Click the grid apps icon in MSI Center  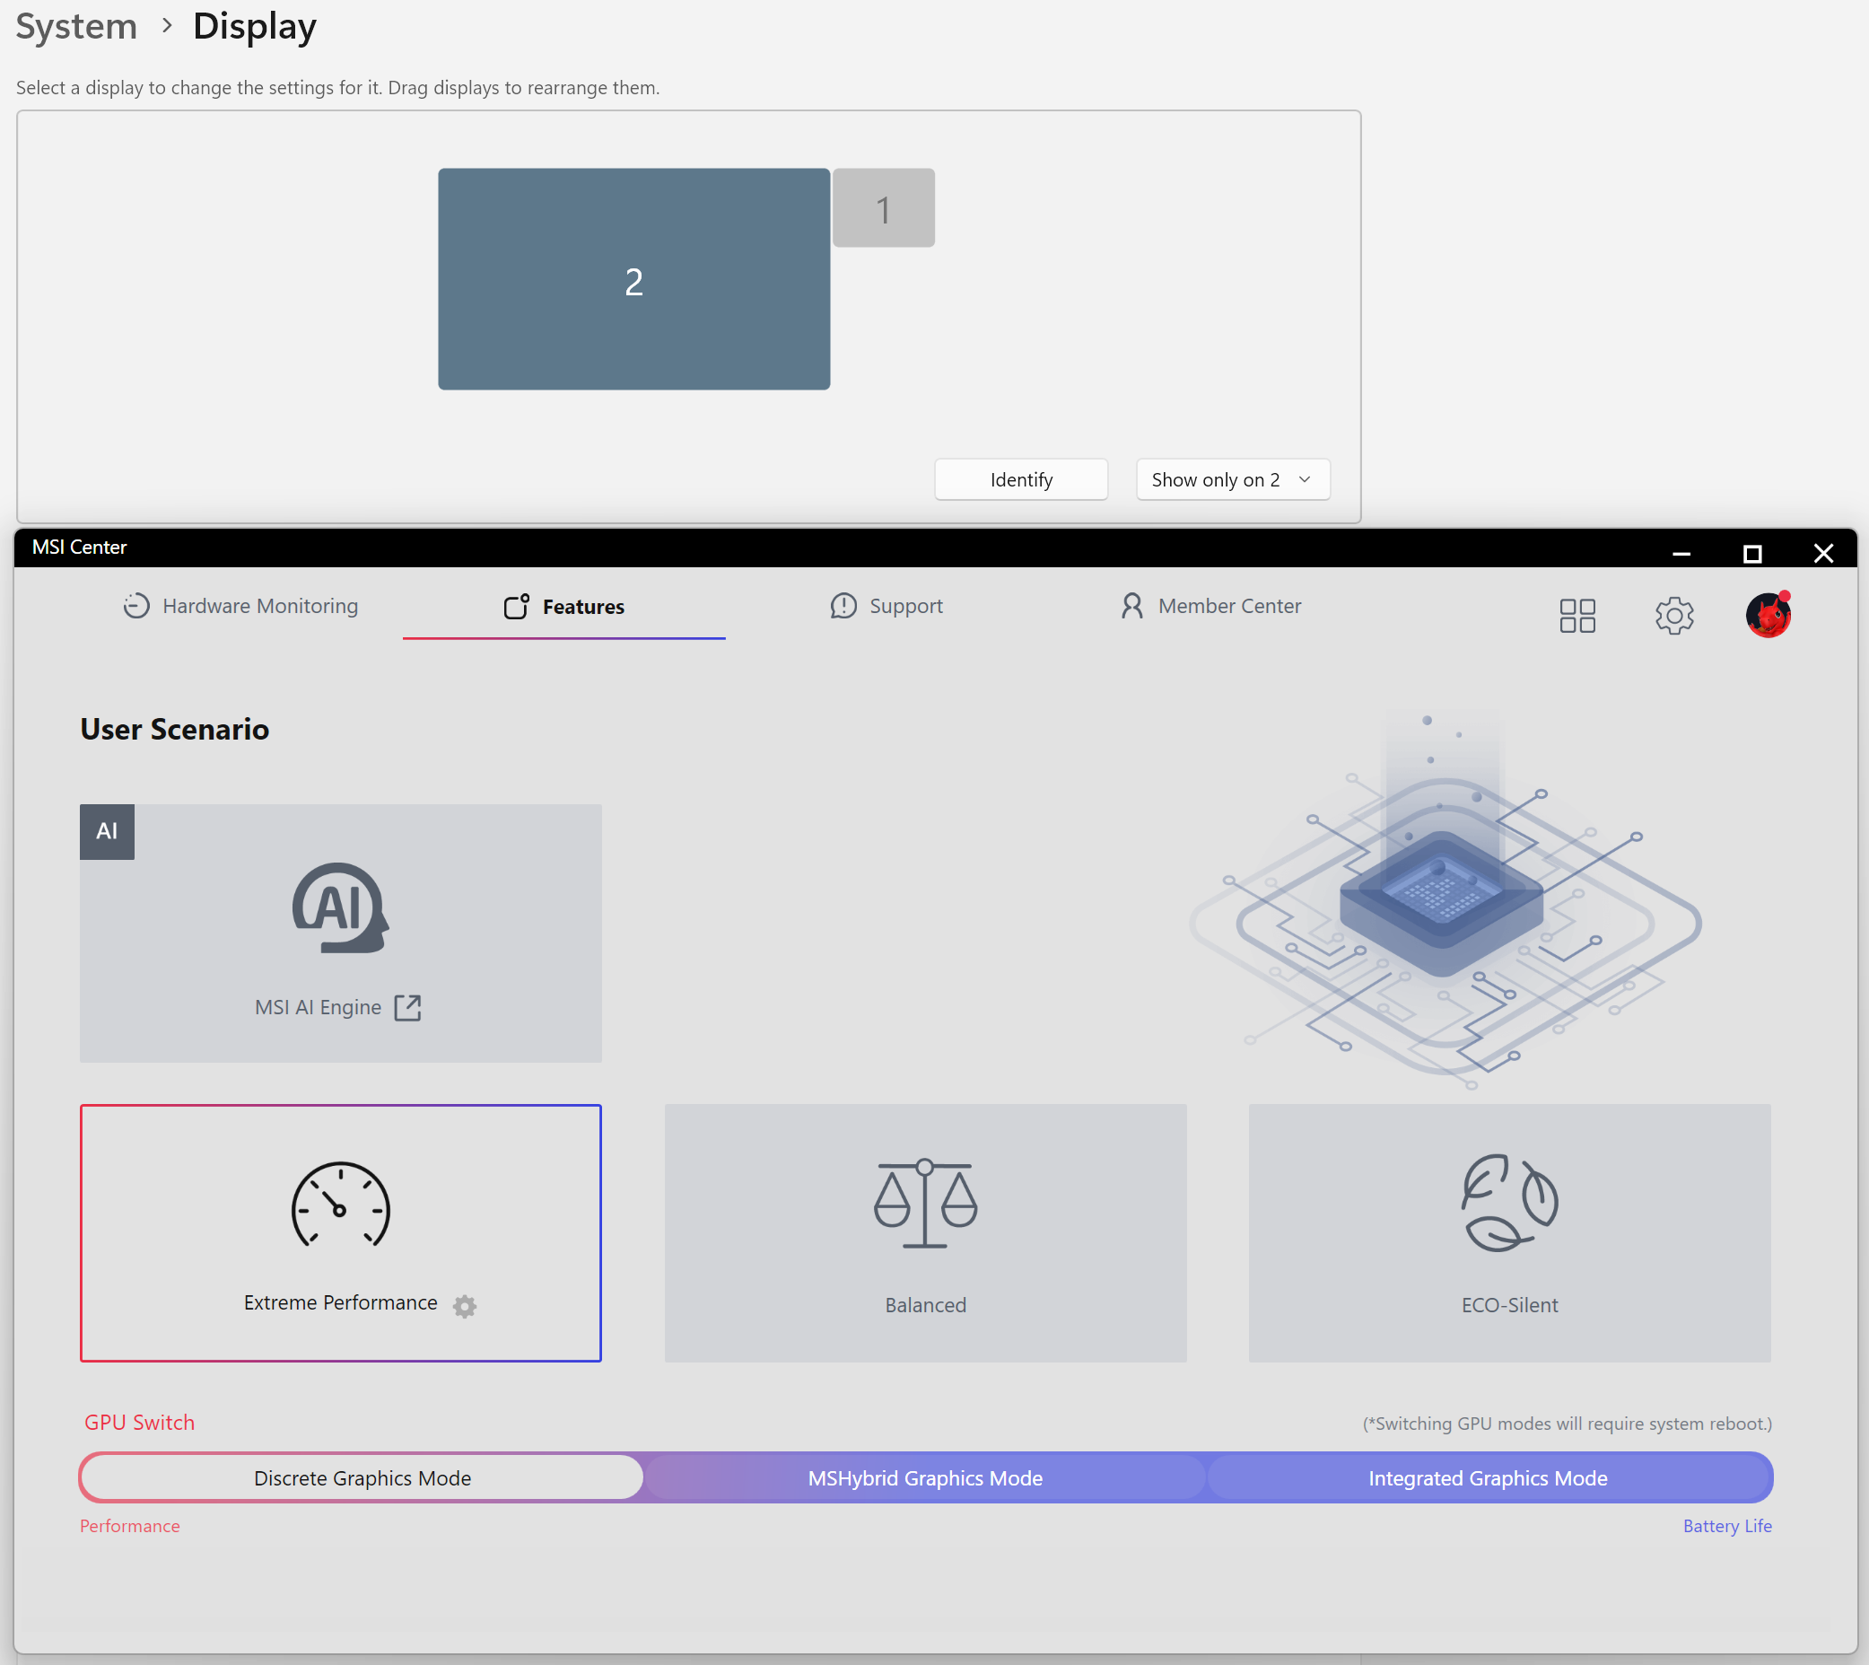point(1577,616)
